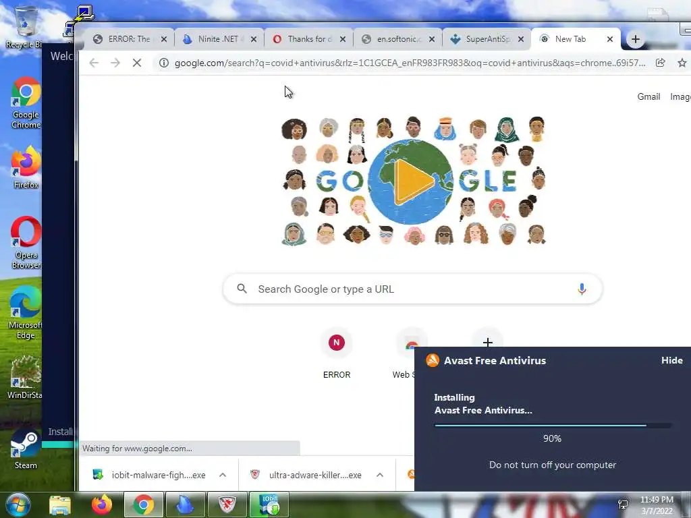Open the red shield Ultra Adware Killer taskbar icon

pos(227,505)
